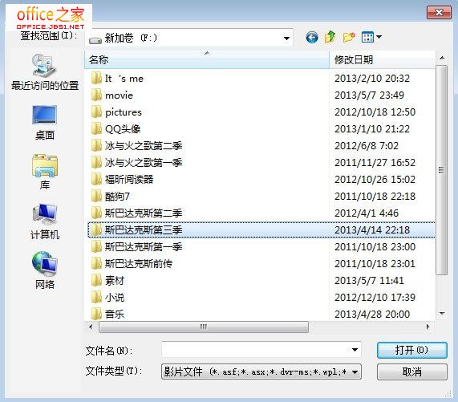Select 酷狗7 folder icon

(96, 197)
